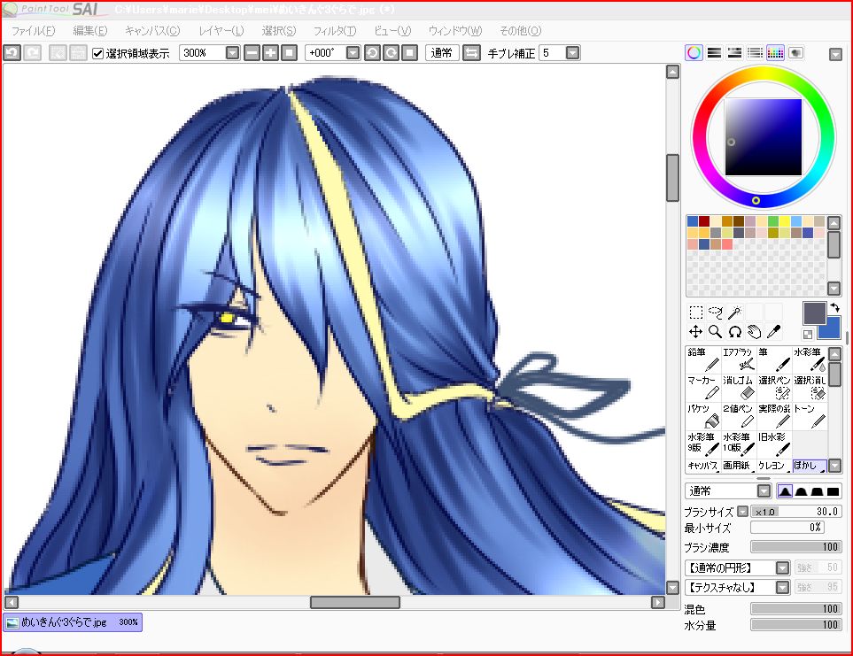853x656 pixels.
Task: Open the 300% zoom level dropdown
Action: [x=232, y=53]
